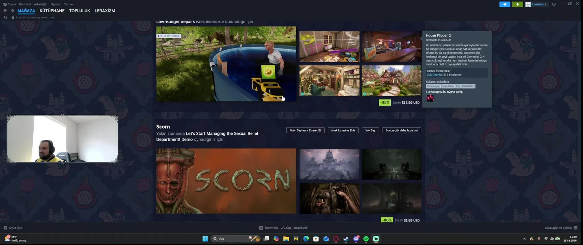Open Spotify from the taskbar

click(366, 239)
